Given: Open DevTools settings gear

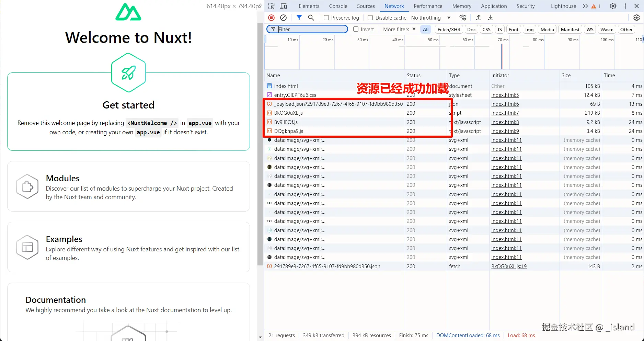Looking at the screenshot, I should coord(613,6).
